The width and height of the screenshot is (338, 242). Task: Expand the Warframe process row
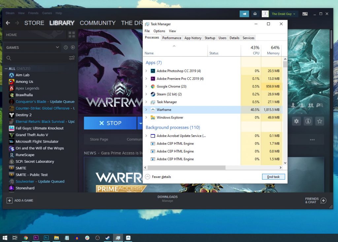tap(146, 110)
